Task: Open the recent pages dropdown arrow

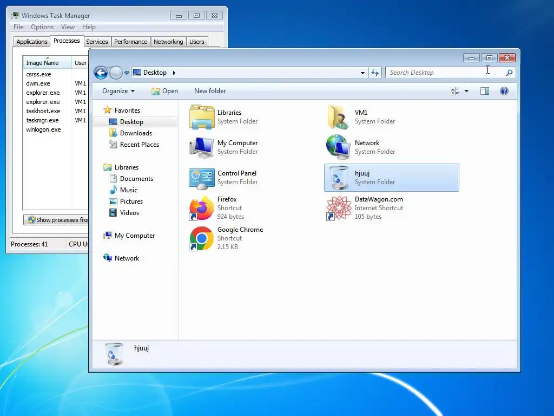Action: pos(127,73)
